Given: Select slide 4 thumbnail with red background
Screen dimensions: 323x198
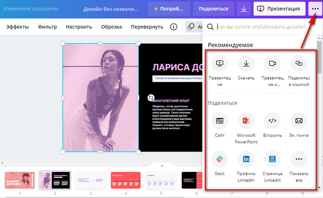Looking at the screenshot, I should (x=126, y=180).
